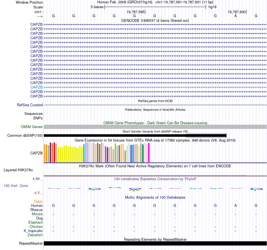Select the cyan bar in GTEx expression chart

84,153
